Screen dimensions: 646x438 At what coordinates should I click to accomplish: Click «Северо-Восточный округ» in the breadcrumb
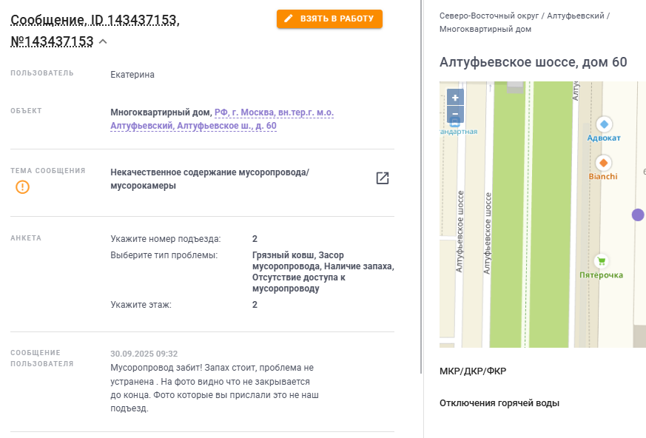(x=488, y=15)
